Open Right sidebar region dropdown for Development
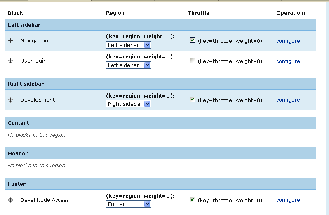 point(128,104)
